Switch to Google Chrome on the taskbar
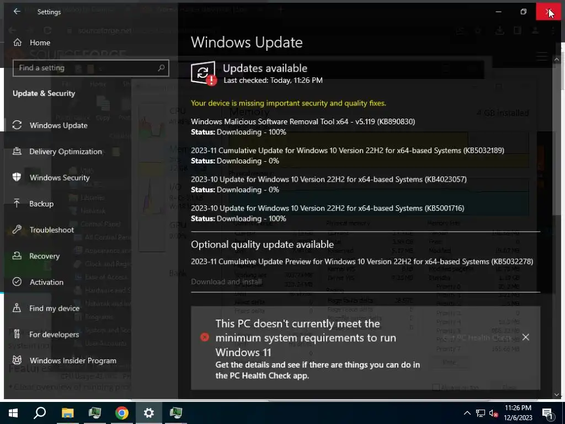Image resolution: width=565 pixels, height=424 pixels. (x=122, y=413)
